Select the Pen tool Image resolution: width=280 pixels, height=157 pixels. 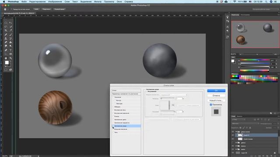coord(6,50)
